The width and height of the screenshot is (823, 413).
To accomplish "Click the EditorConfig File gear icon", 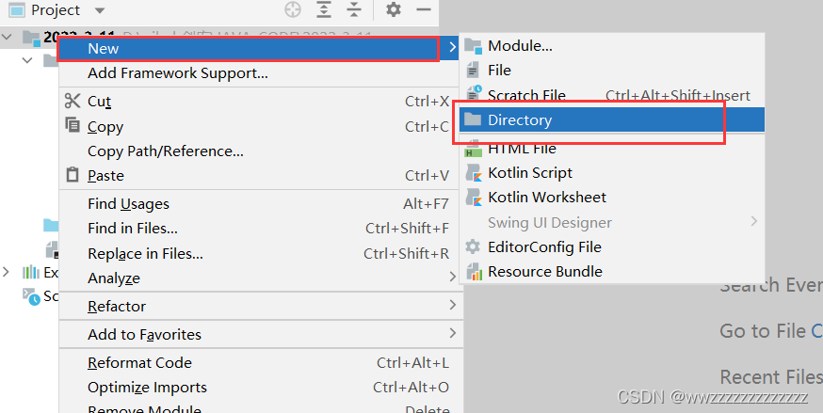I will (x=473, y=246).
